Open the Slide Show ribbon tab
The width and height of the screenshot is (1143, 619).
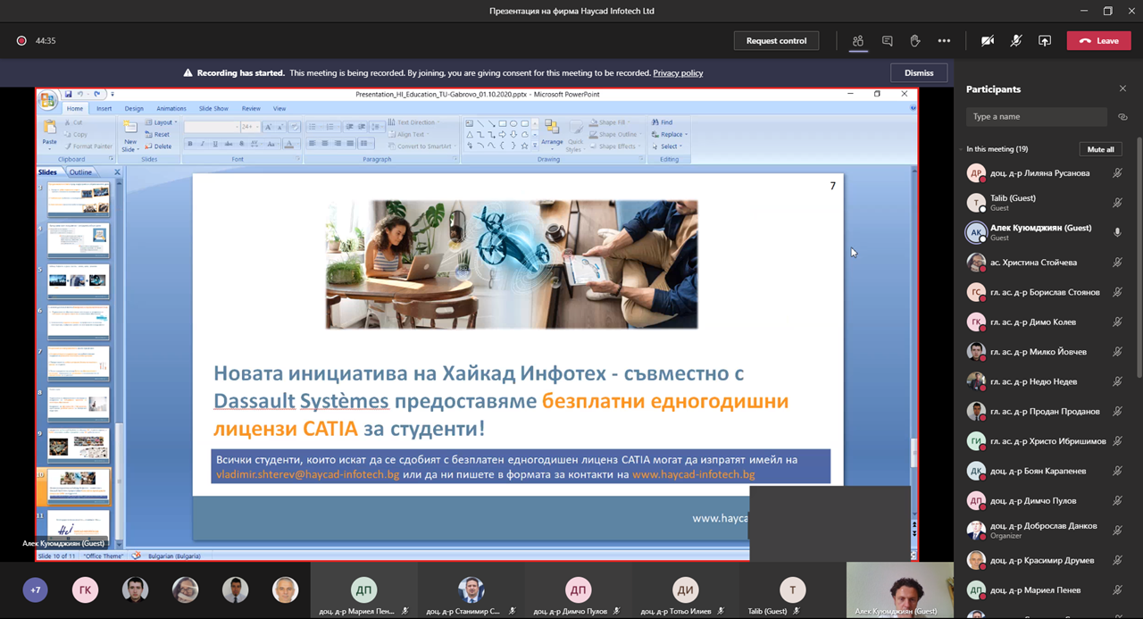tap(213, 108)
